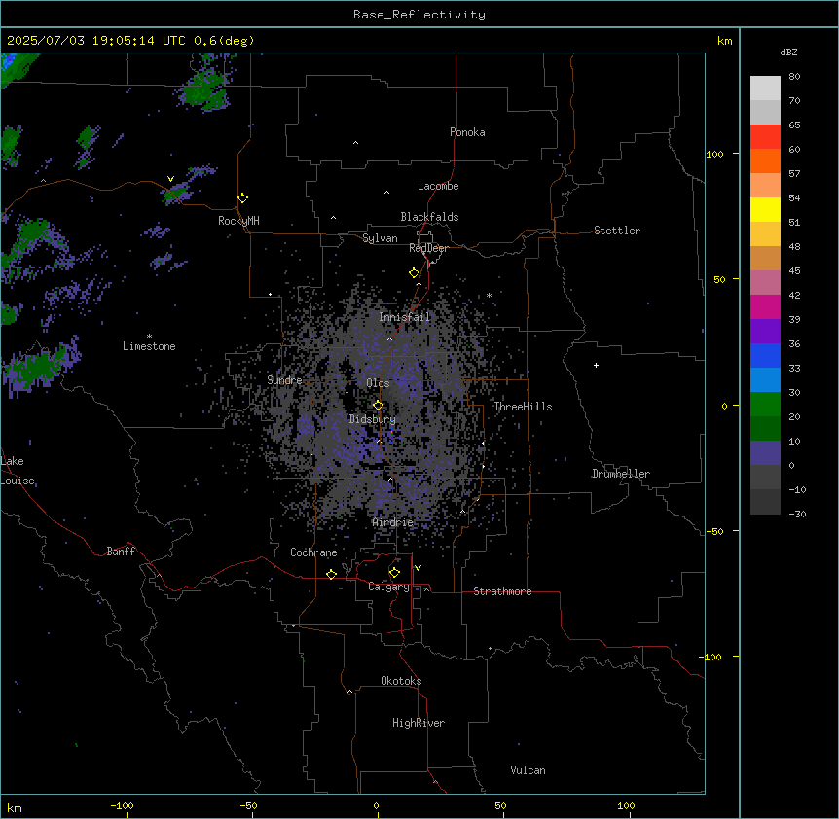Pick the red 60-65 dBZ legend color

(765, 136)
